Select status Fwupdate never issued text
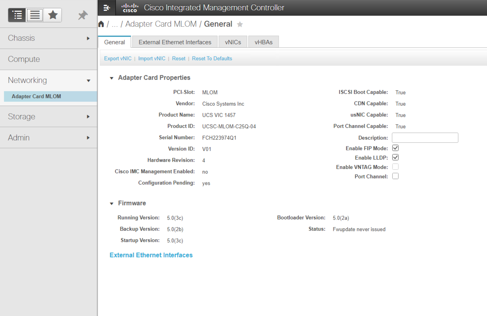This screenshot has height=316, width=487. tap(359, 230)
